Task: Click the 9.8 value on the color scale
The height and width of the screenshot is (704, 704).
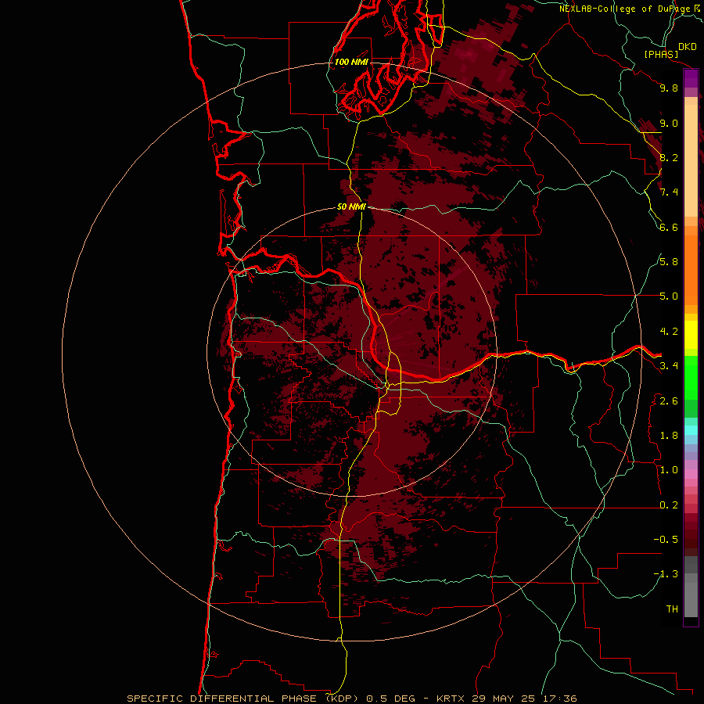Action: pyautogui.click(x=669, y=88)
